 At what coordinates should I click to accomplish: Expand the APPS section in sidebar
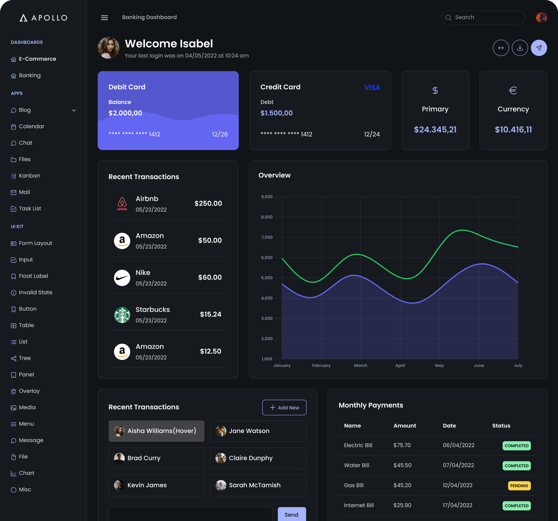(17, 93)
